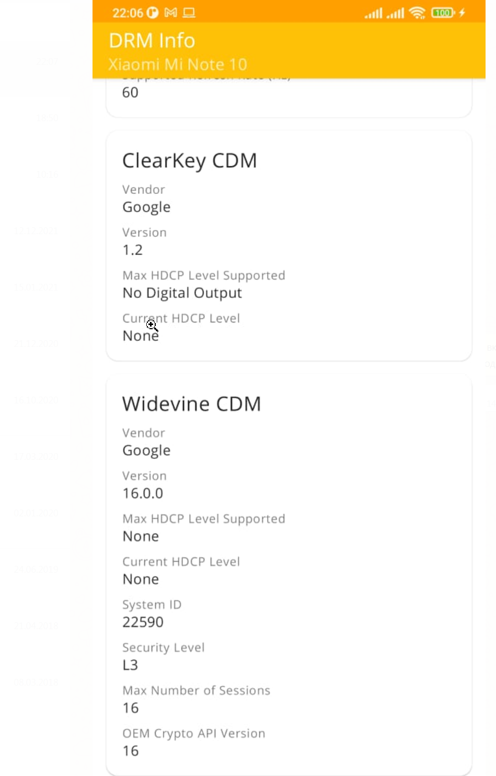The width and height of the screenshot is (496, 776).
Task: Select Widevine System ID value 22590
Action: coord(143,622)
